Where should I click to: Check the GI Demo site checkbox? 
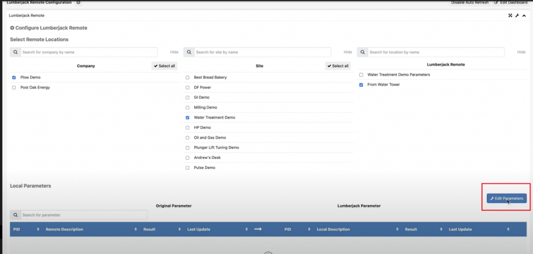(187, 97)
